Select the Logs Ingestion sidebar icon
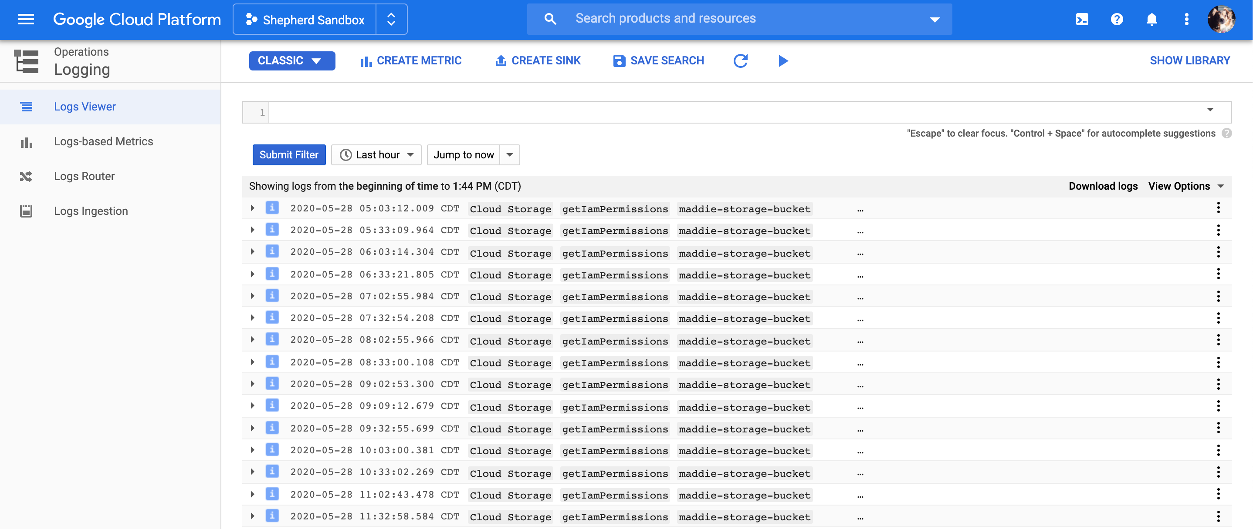Viewport: 1253px width, 529px height. (26, 211)
